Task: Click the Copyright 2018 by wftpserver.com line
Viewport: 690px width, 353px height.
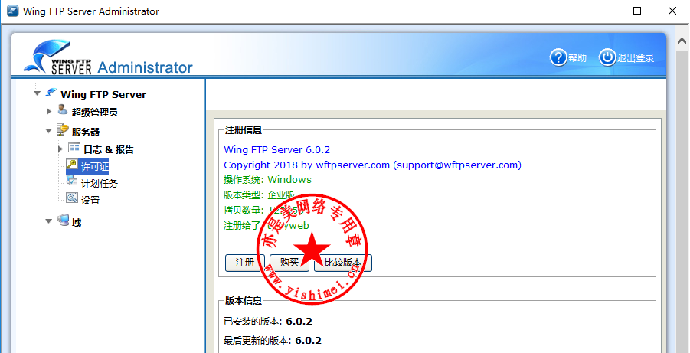Action: click(373, 165)
